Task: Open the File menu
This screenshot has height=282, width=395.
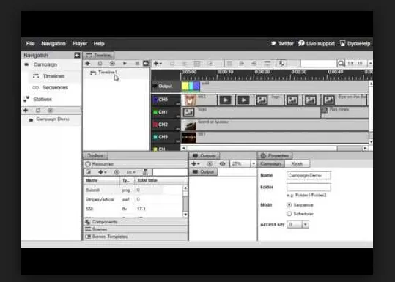Action: tap(31, 43)
